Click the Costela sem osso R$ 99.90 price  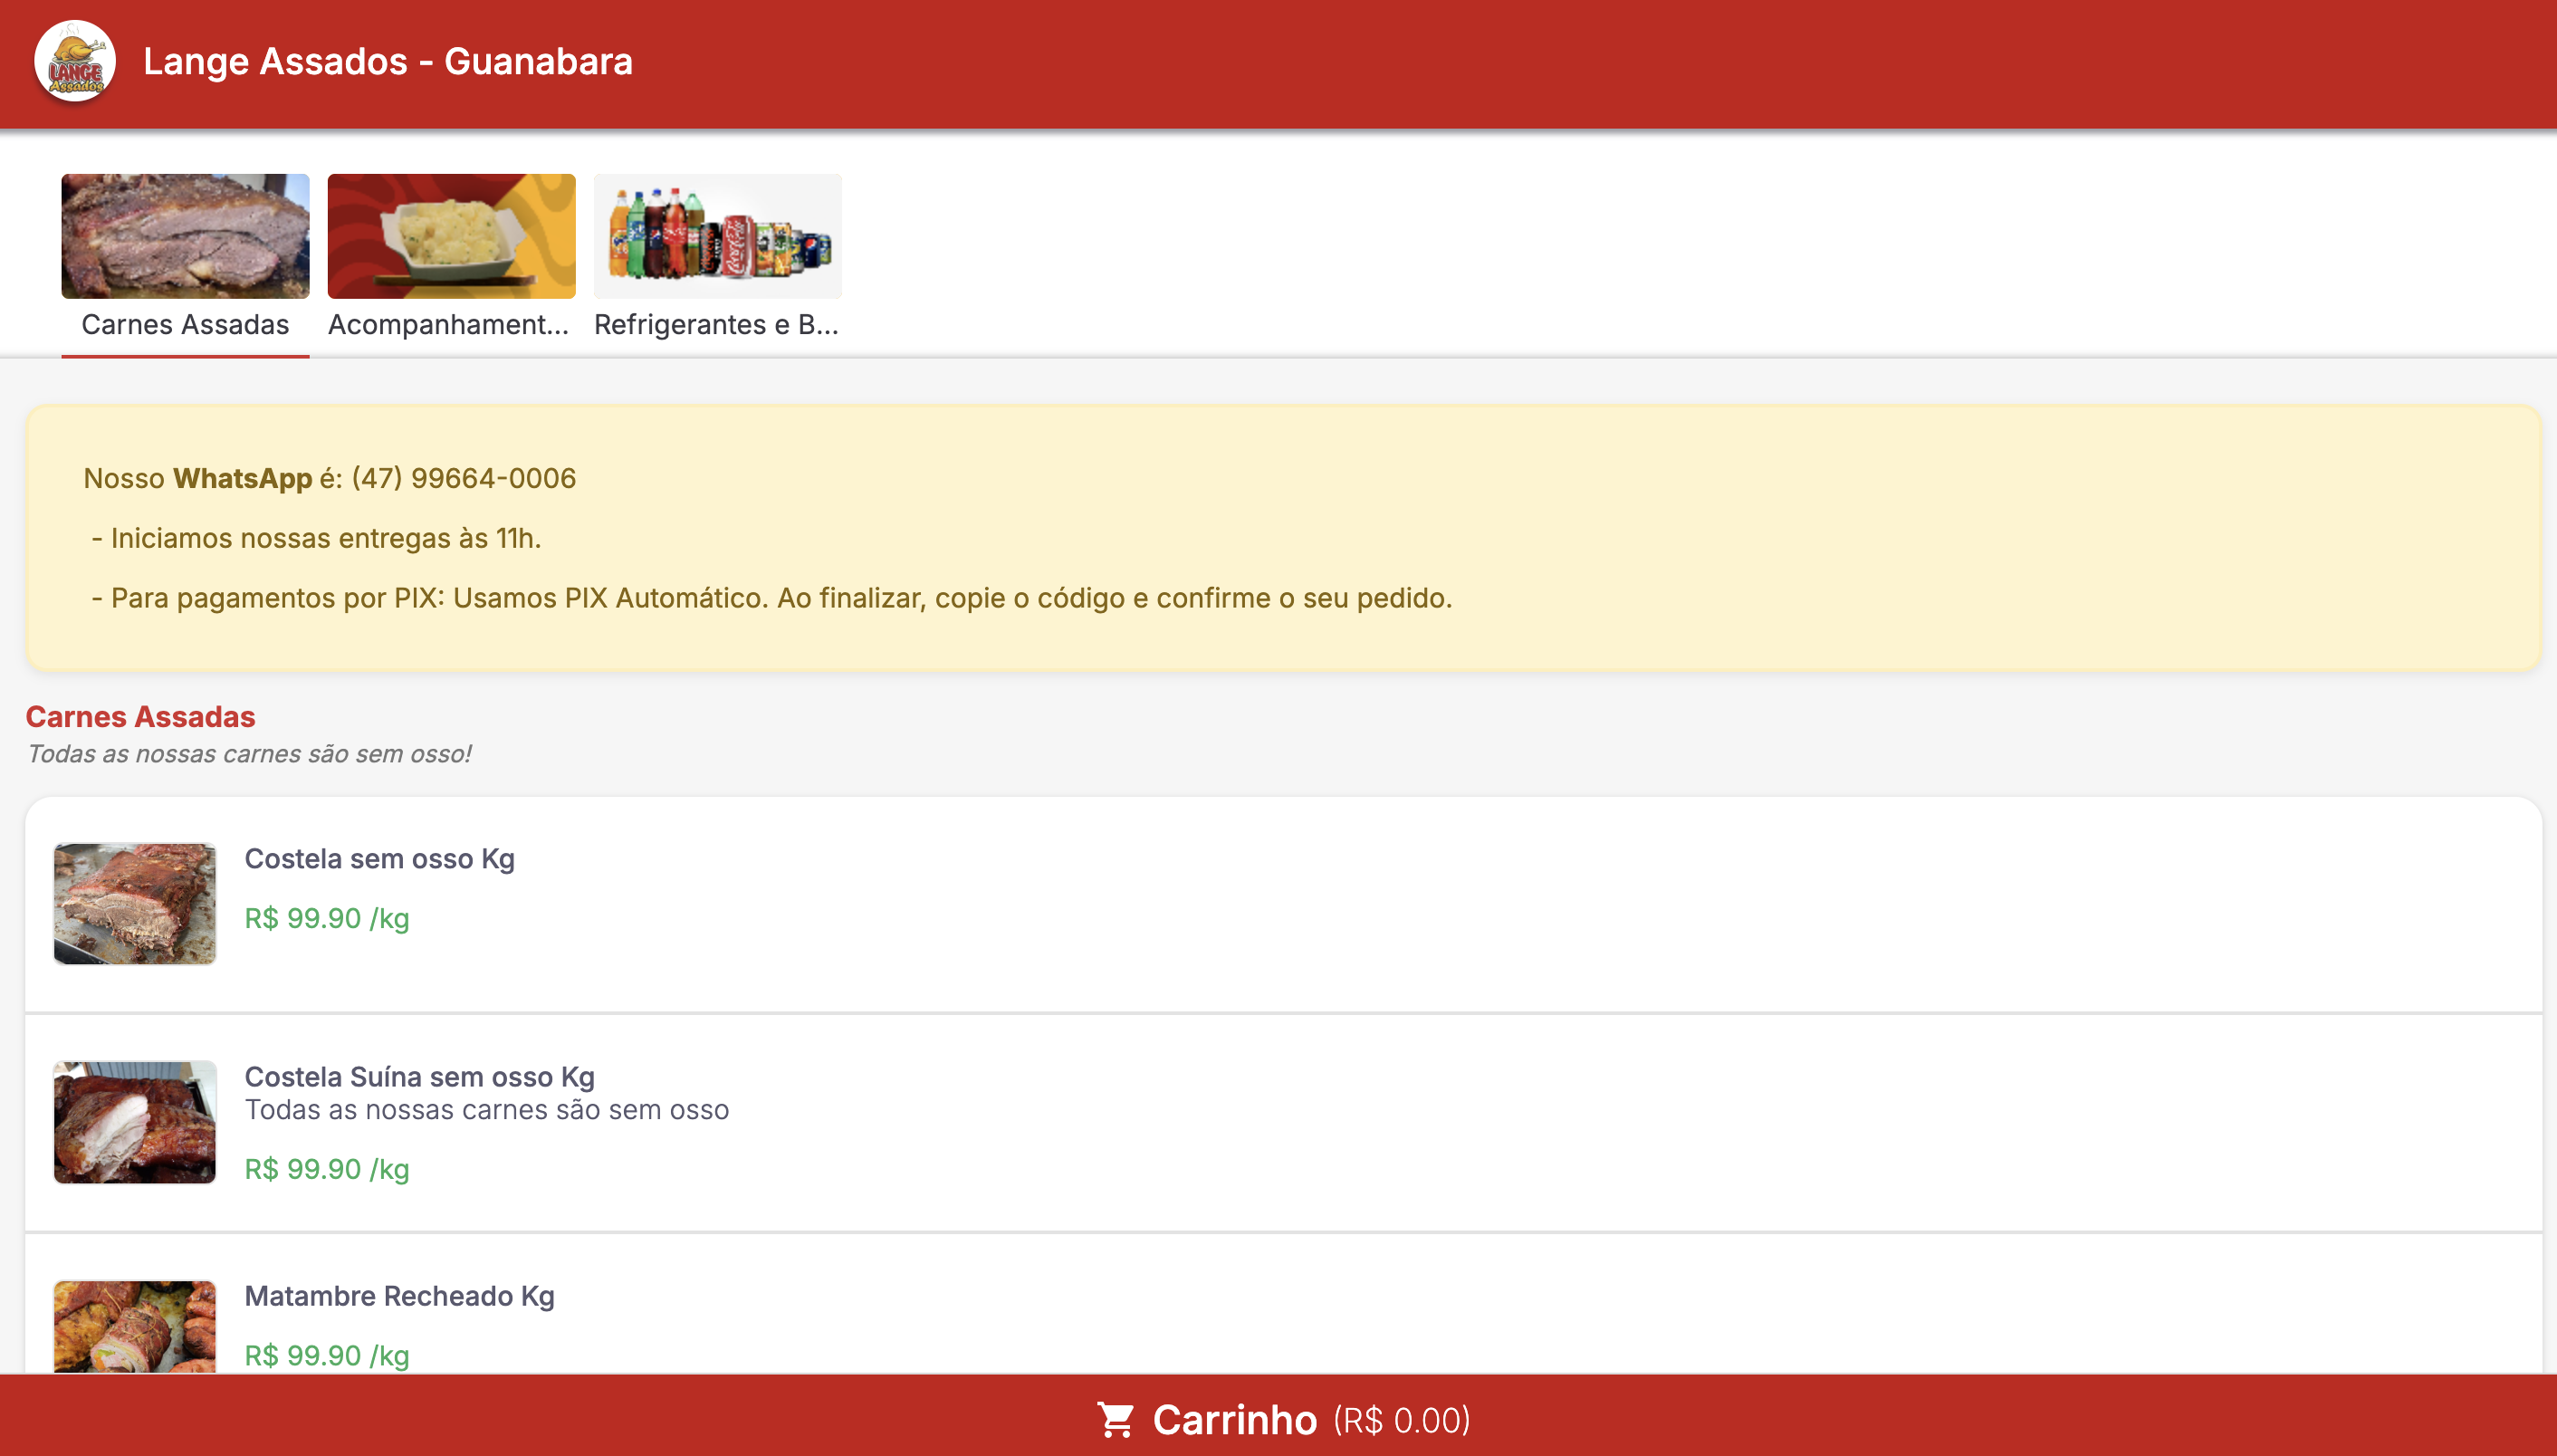click(327, 918)
